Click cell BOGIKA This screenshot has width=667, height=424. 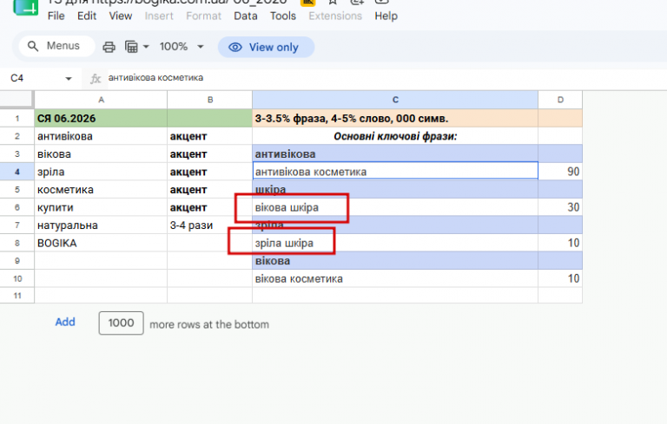click(101, 243)
